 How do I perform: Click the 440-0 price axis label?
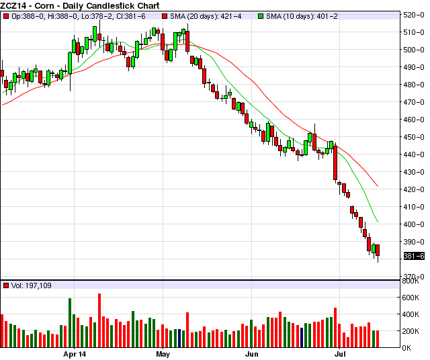click(414, 154)
